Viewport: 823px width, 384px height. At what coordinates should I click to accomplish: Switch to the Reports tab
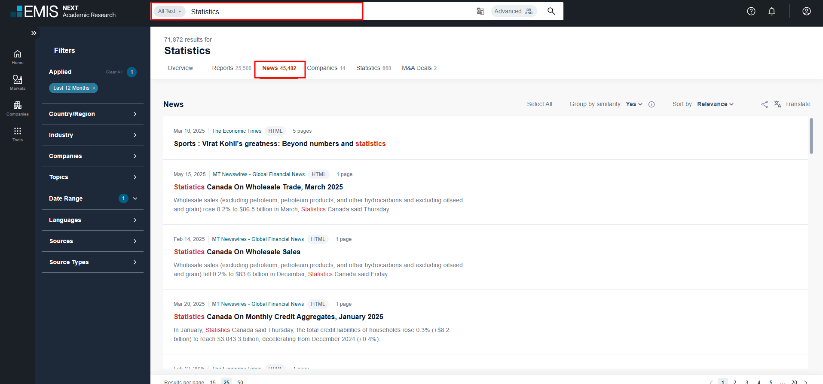[231, 68]
